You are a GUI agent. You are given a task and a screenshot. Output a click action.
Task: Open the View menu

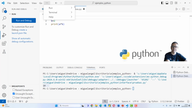coord(34,3)
